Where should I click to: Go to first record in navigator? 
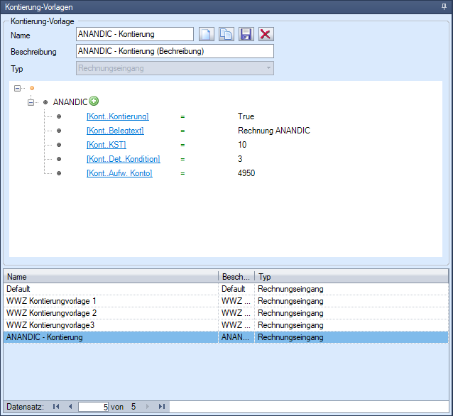56,407
